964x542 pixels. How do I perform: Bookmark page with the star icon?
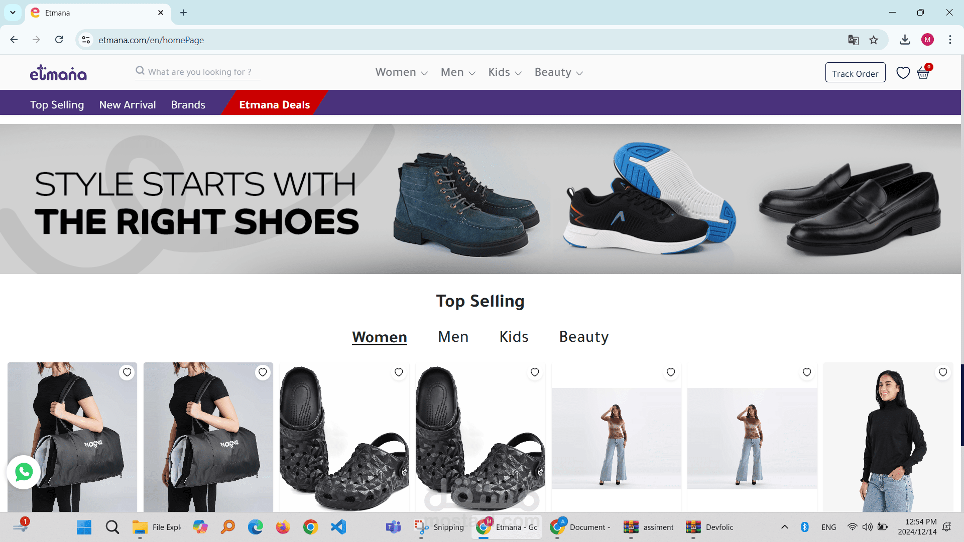point(874,40)
